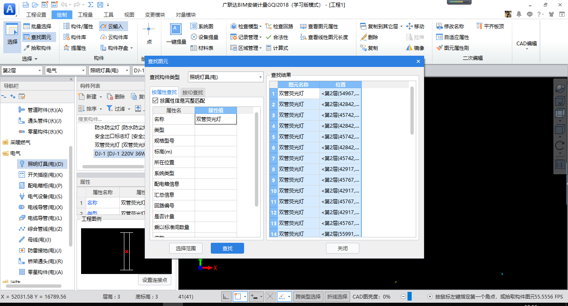Click the 设置连接点 button
The image size is (568, 306).
155,280
